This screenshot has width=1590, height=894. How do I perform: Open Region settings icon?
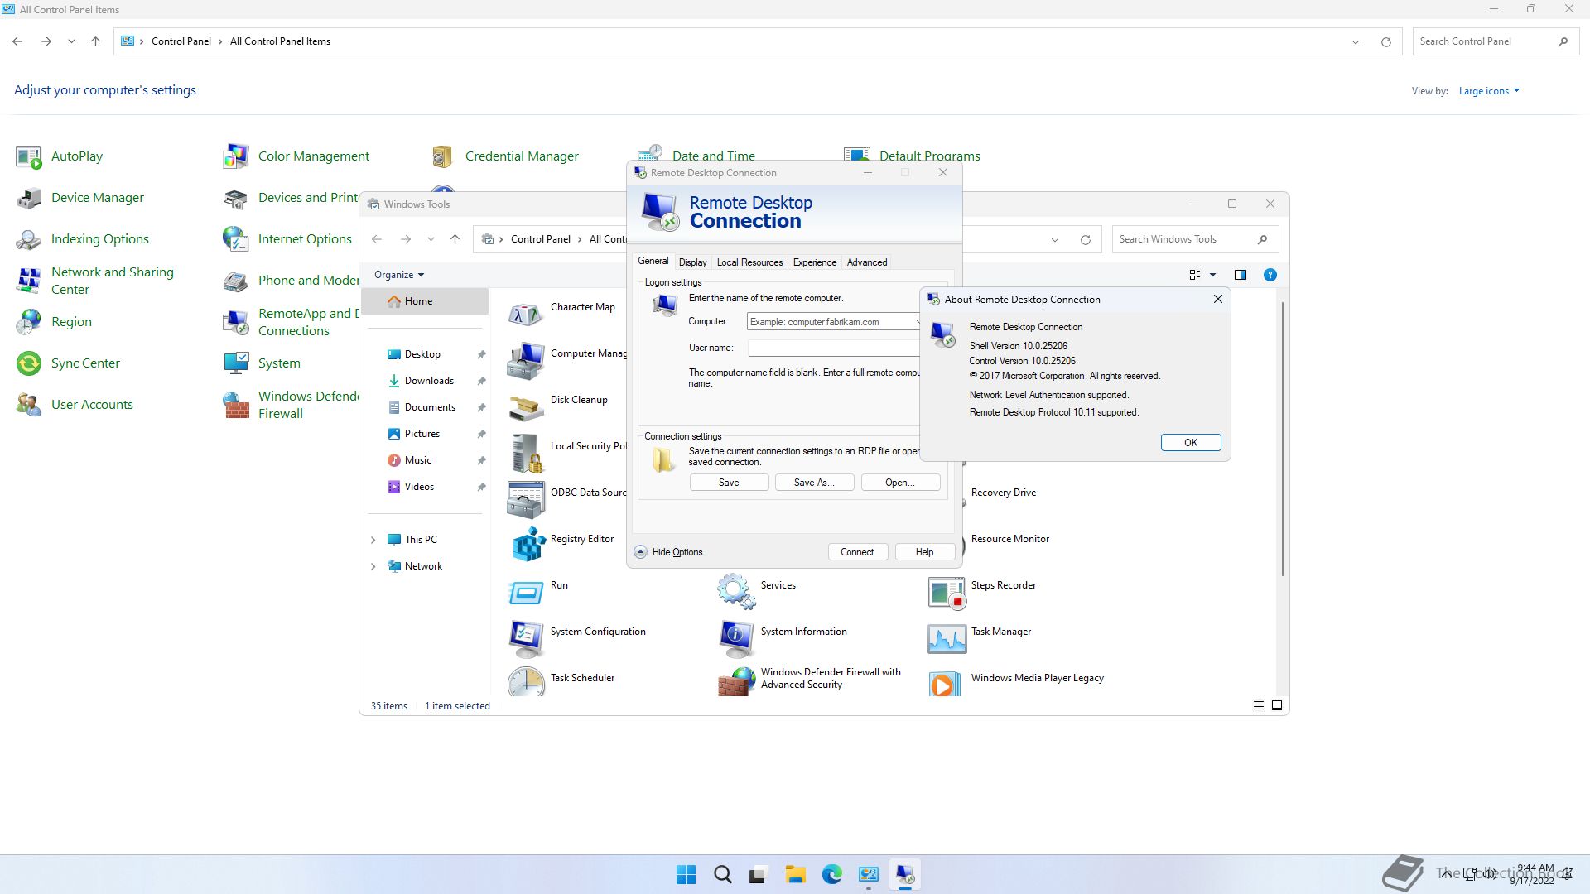click(29, 322)
